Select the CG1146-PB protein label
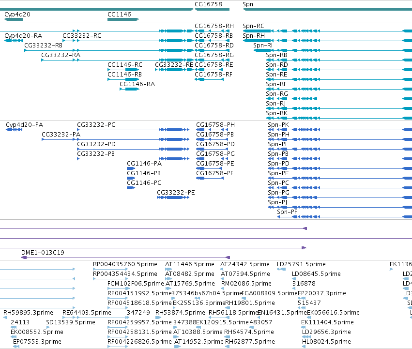Screen dimensions: 412x349 pyautogui.click(x=144, y=173)
